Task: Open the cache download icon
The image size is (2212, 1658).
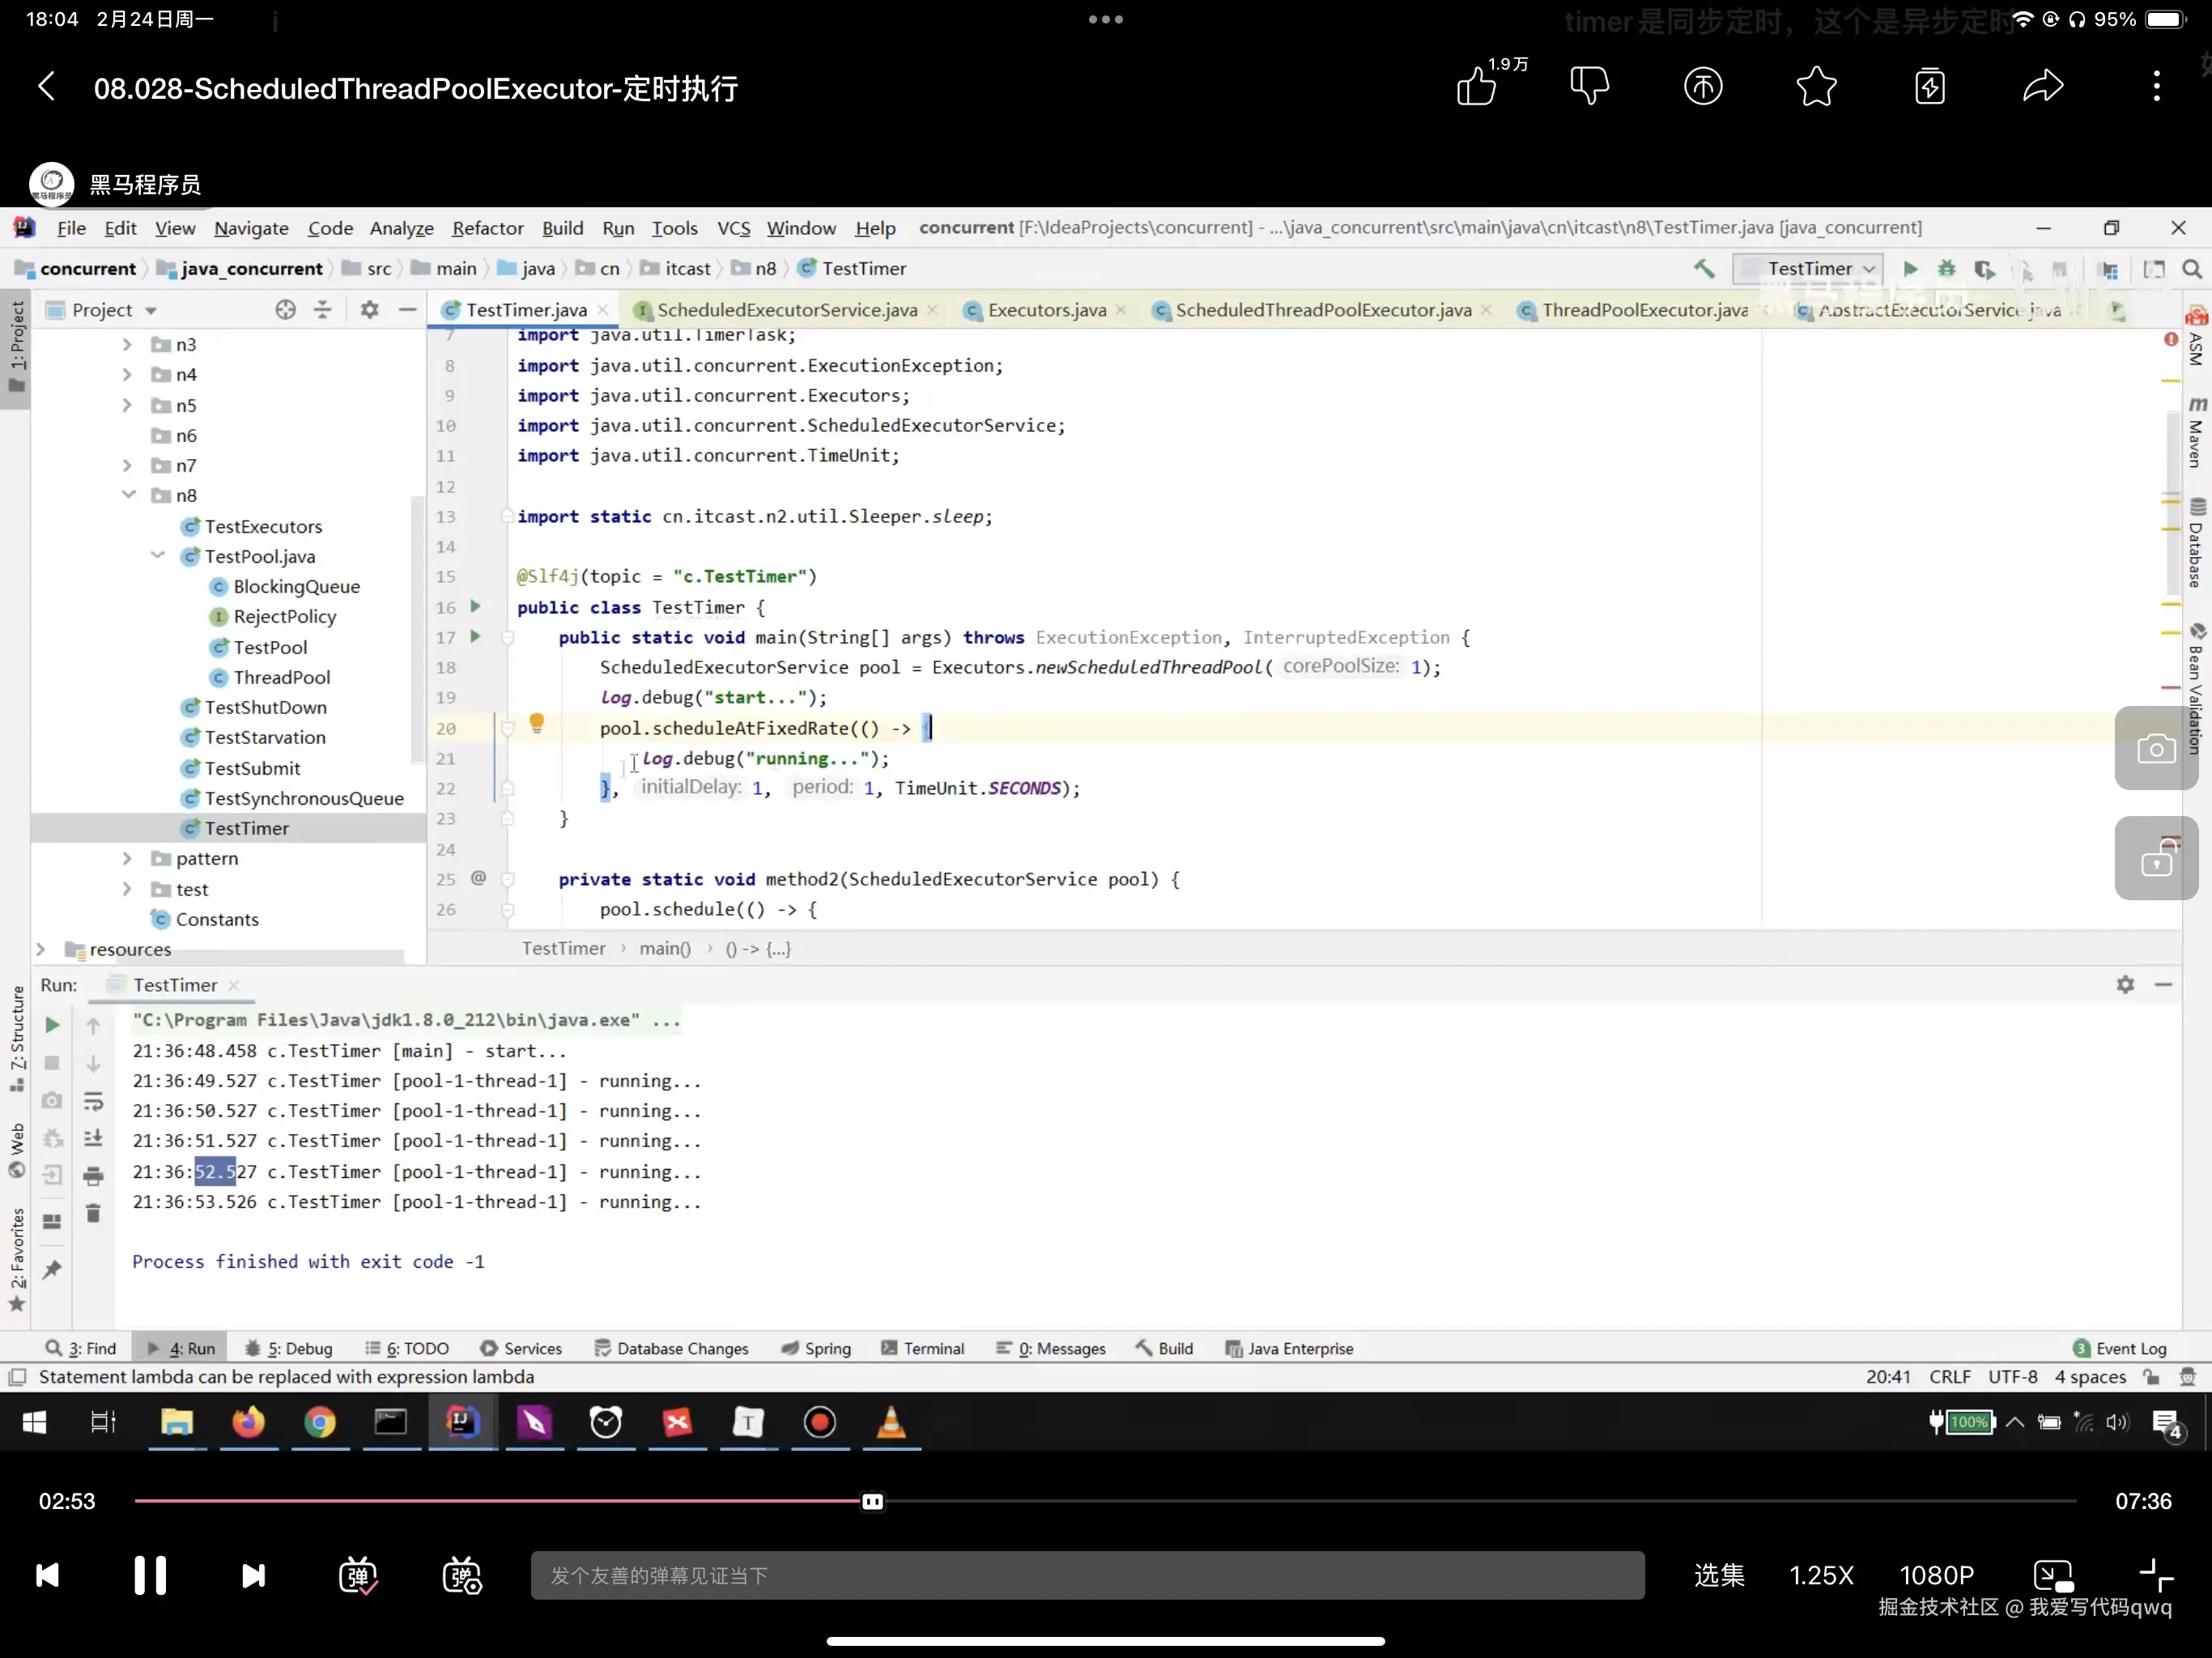Action: tap(1929, 87)
